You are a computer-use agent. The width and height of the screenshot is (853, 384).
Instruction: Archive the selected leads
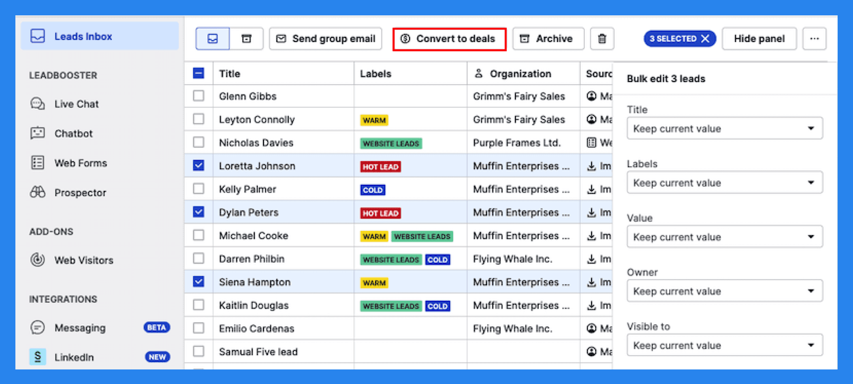click(548, 39)
